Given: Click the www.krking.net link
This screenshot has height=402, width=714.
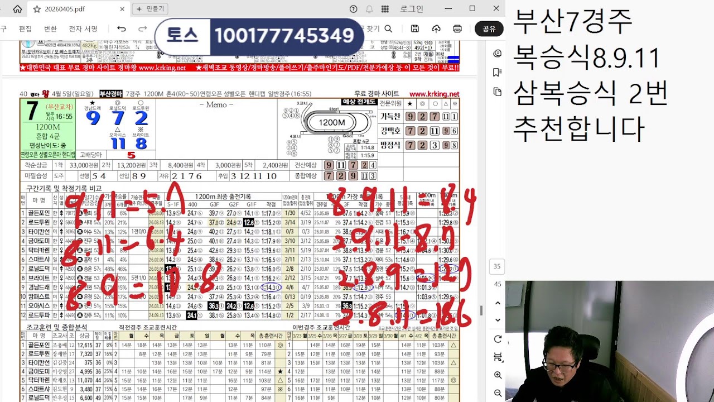Looking at the screenshot, I should coord(434,94).
